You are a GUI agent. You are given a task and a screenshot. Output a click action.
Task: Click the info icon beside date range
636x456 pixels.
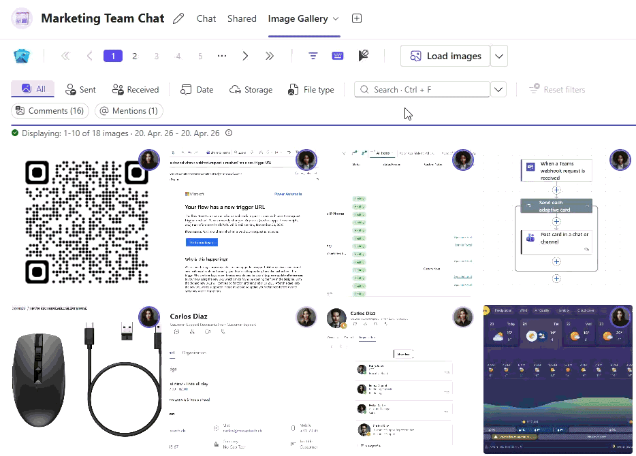[x=229, y=133]
